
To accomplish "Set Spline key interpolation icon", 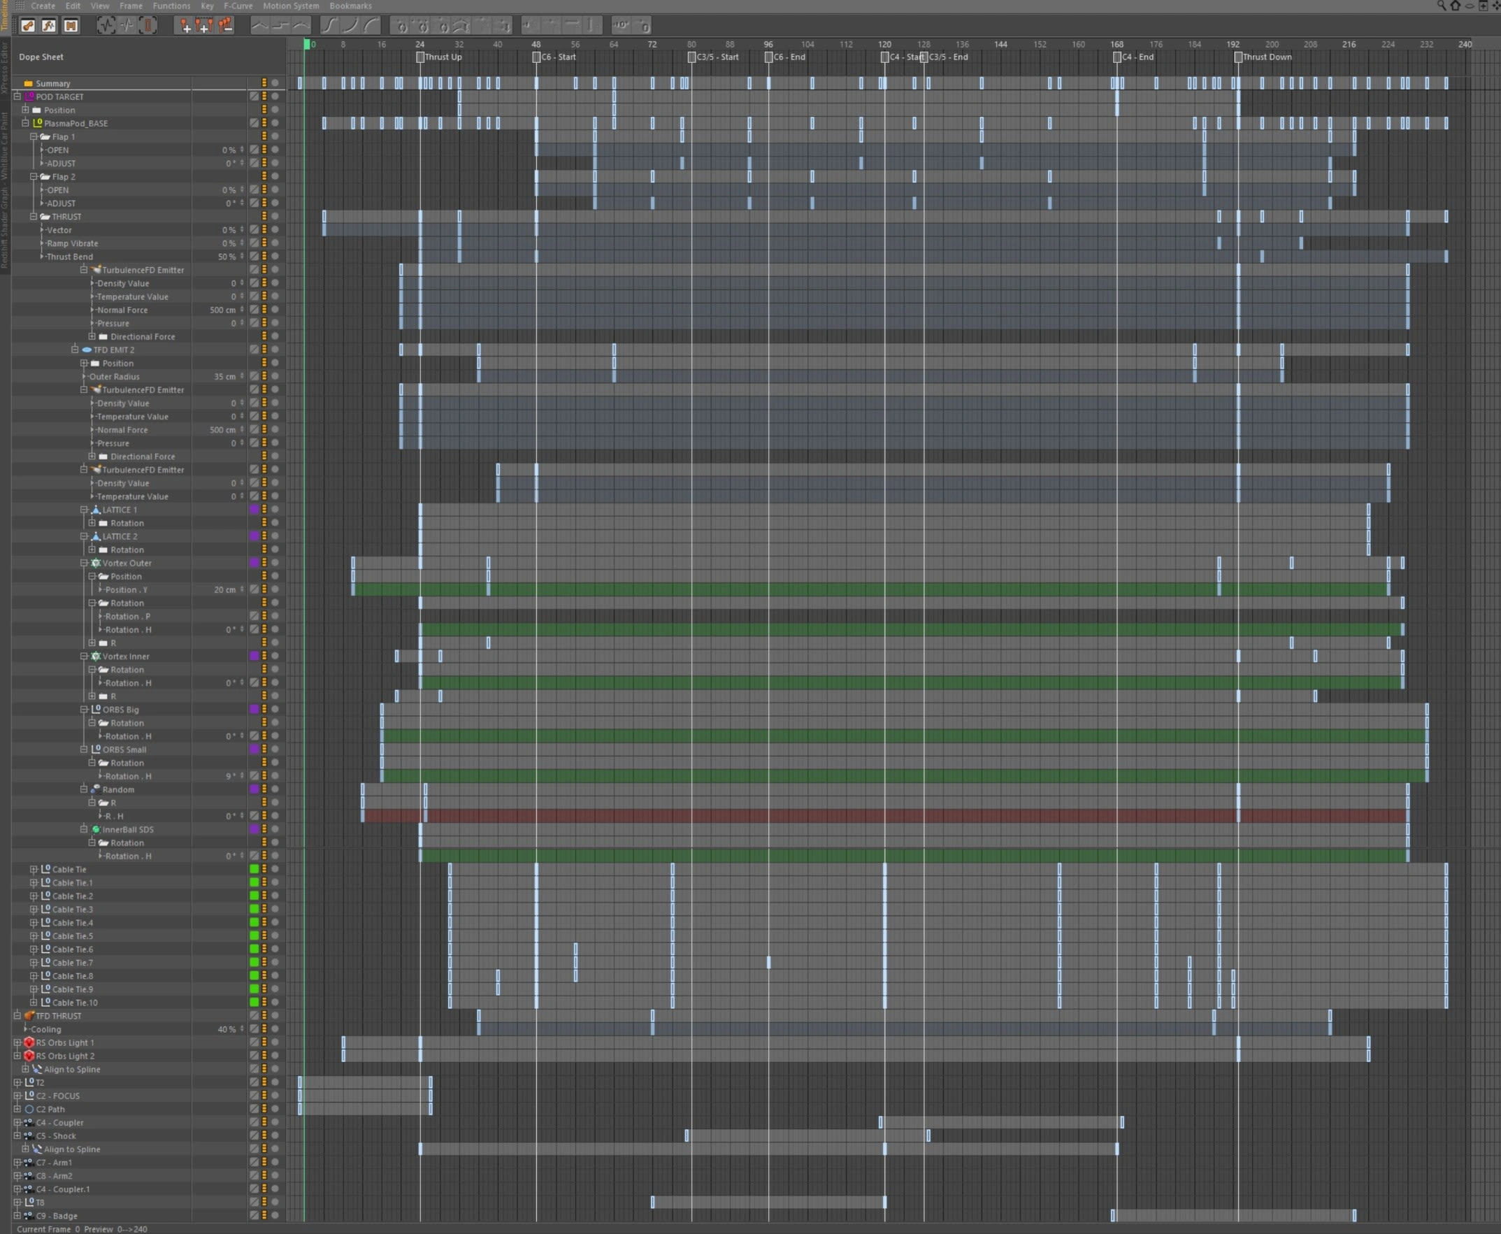I will (x=301, y=26).
